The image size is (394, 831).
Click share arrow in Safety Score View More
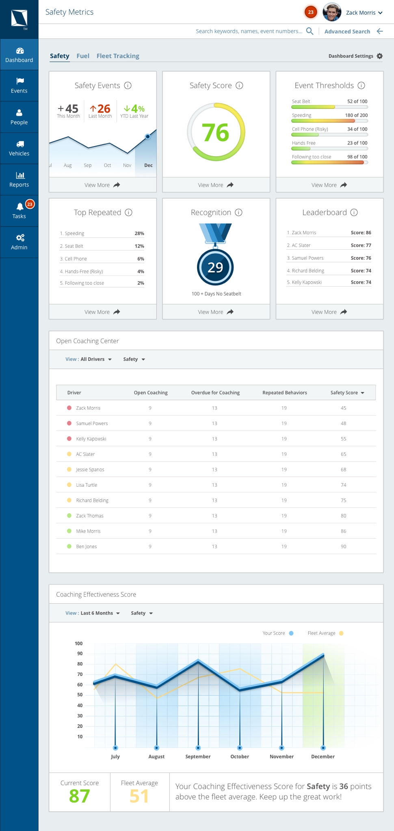[x=230, y=185]
